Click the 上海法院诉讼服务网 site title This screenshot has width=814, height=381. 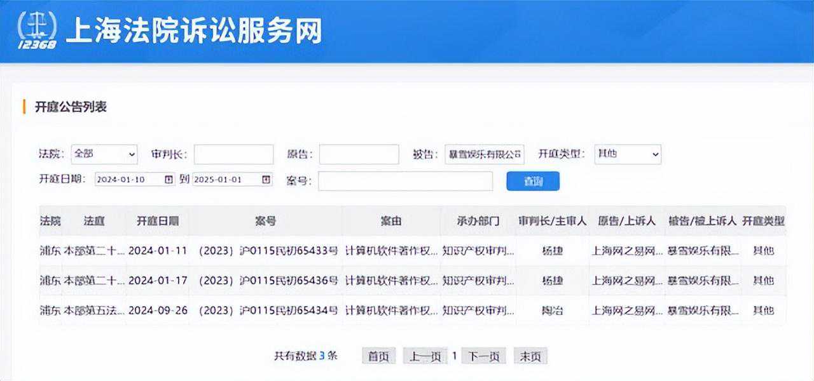click(x=194, y=30)
